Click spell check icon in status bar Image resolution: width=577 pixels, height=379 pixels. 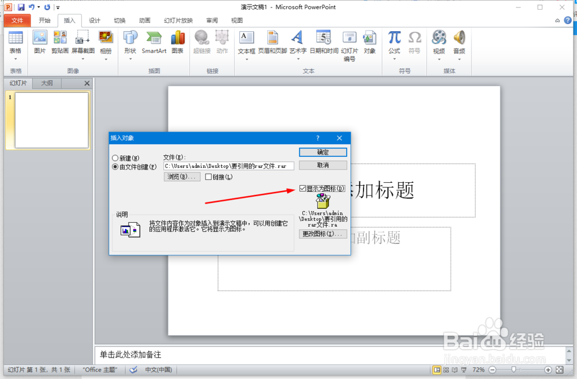[x=134, y=370]
